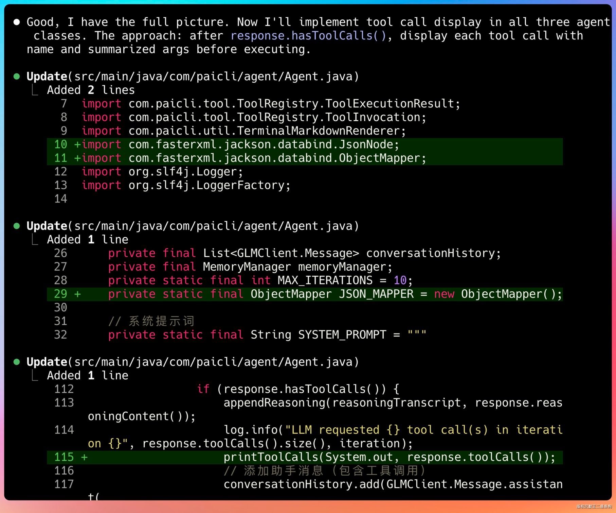The width and height of the screenshot is (616, 513).
Task: Click the plus marker on added line 29
Action: [77, 294]
